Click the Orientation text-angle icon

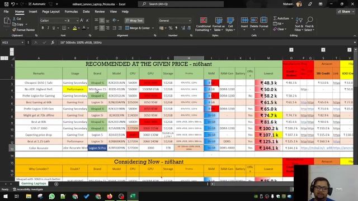pyautogui.click(x=115, y=21)
